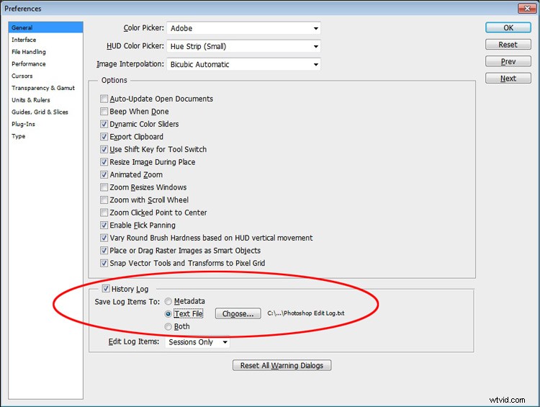540x407 pixels.
Task: Enable Zoom Resizes Windows checkbox
Action: (104, 187)
